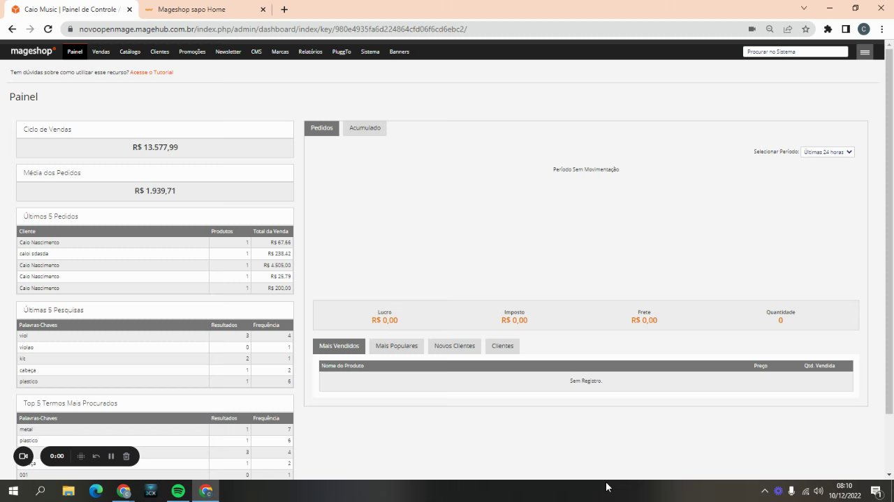Open the Sistema menu
Screen dimensions: 894x502
tap(370, 52)
